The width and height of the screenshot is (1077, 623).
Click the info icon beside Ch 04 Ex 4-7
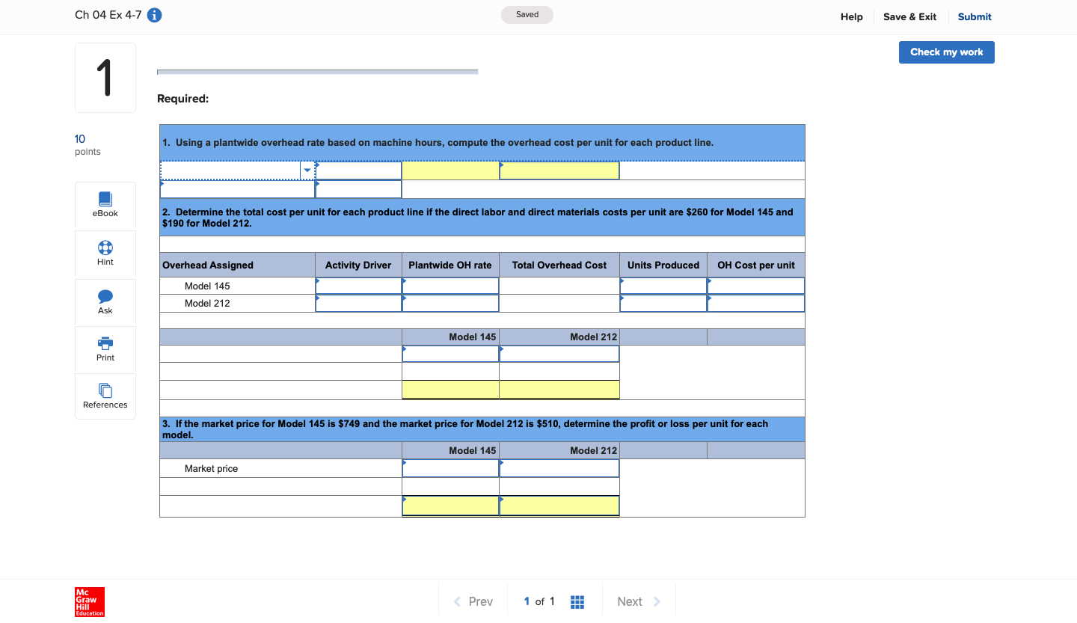coord(154,14)
